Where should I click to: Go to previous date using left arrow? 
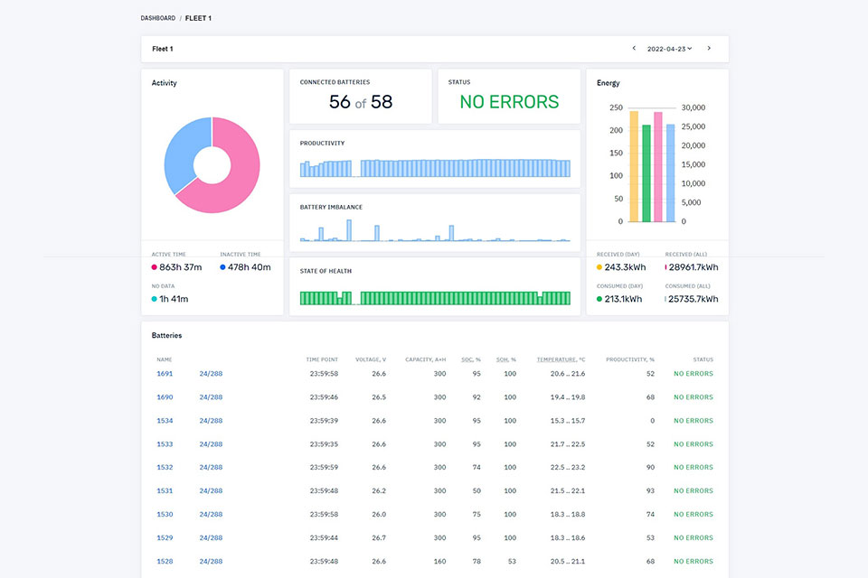[x=634, y=48]
